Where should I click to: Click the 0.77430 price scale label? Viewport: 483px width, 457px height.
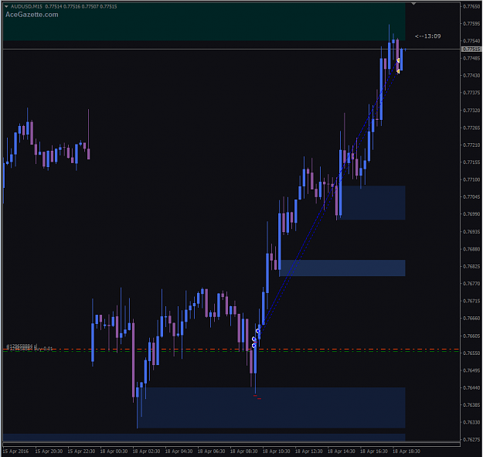[x=471, y=75]
